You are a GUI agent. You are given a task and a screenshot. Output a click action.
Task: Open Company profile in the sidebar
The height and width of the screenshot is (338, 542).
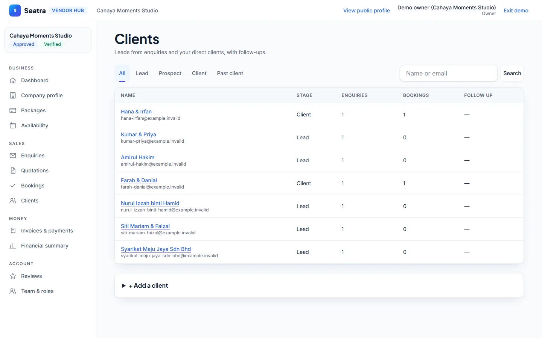(48, 95)
